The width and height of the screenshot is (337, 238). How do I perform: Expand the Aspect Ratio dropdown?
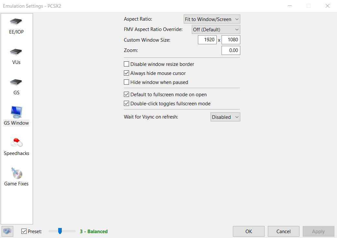point(212,19)
